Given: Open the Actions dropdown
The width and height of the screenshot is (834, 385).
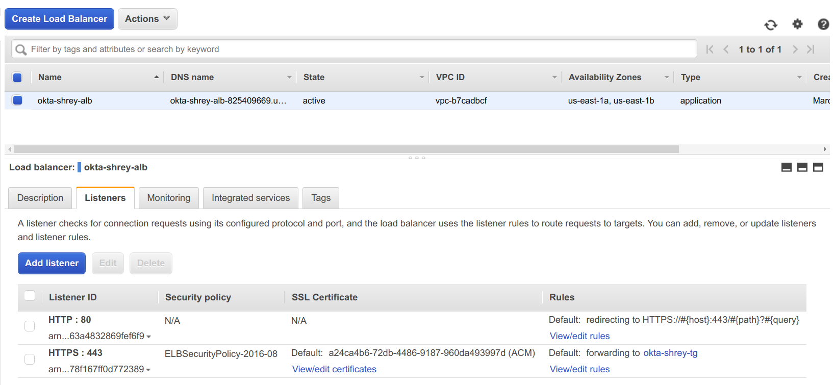Looking at the screenshot, I should click(147, 19).
